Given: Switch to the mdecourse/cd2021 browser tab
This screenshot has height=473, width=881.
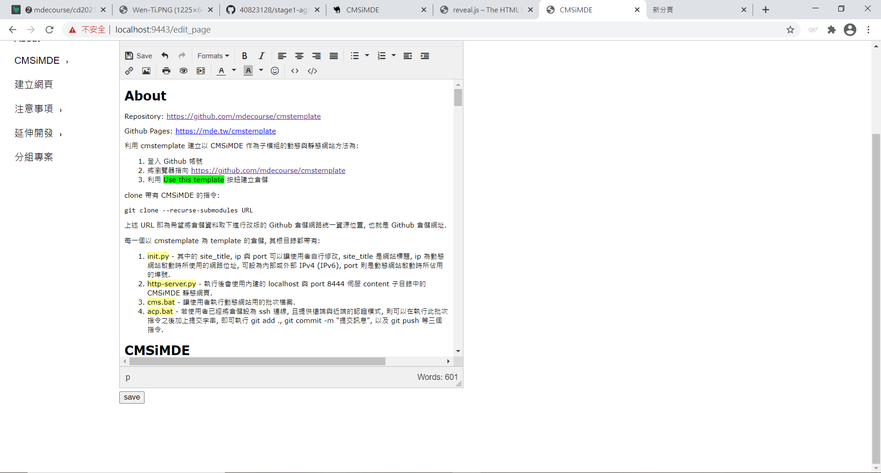Looking at the screenshot, I should point(59,10).
